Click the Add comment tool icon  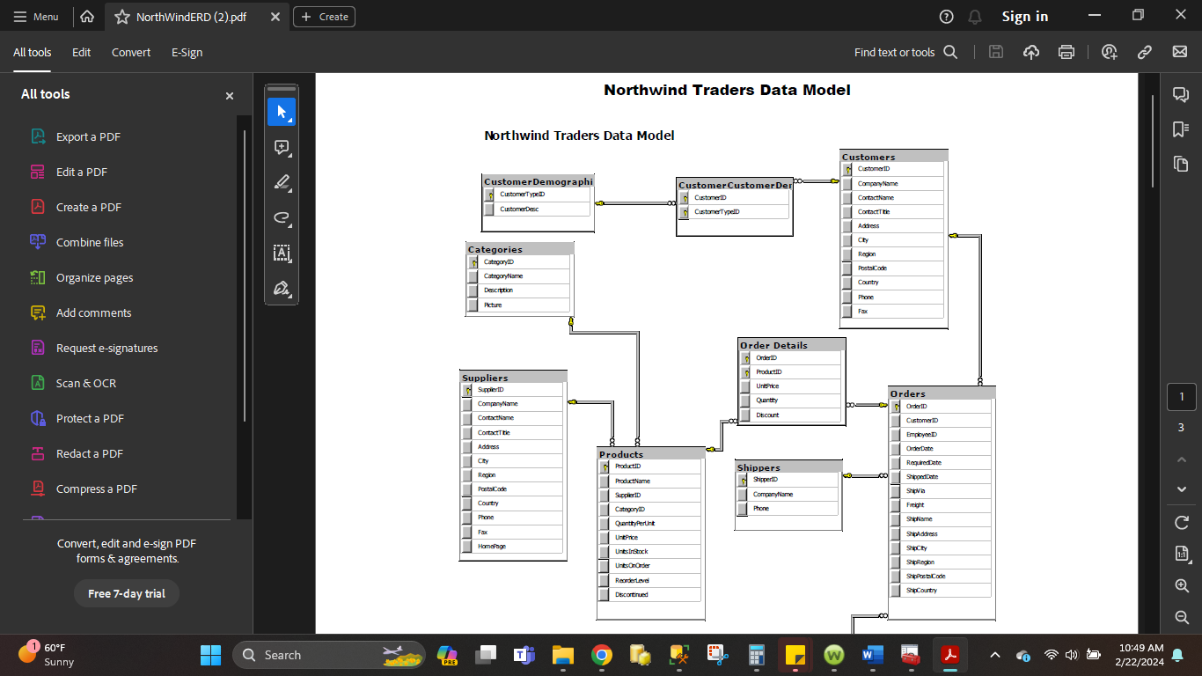tap(282, 148)
